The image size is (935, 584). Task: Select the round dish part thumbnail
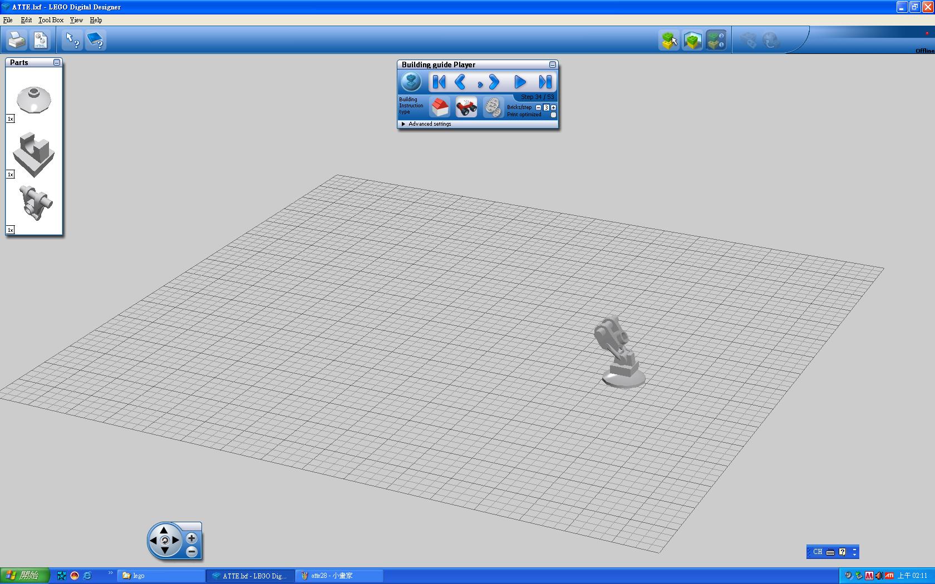pyautogui.click(x=34, y=100)
